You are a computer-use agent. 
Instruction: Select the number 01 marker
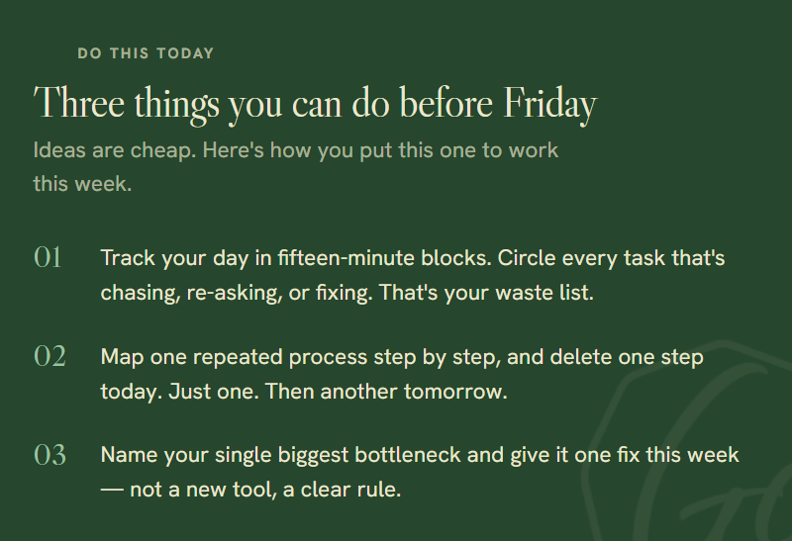tap(48, 257)
